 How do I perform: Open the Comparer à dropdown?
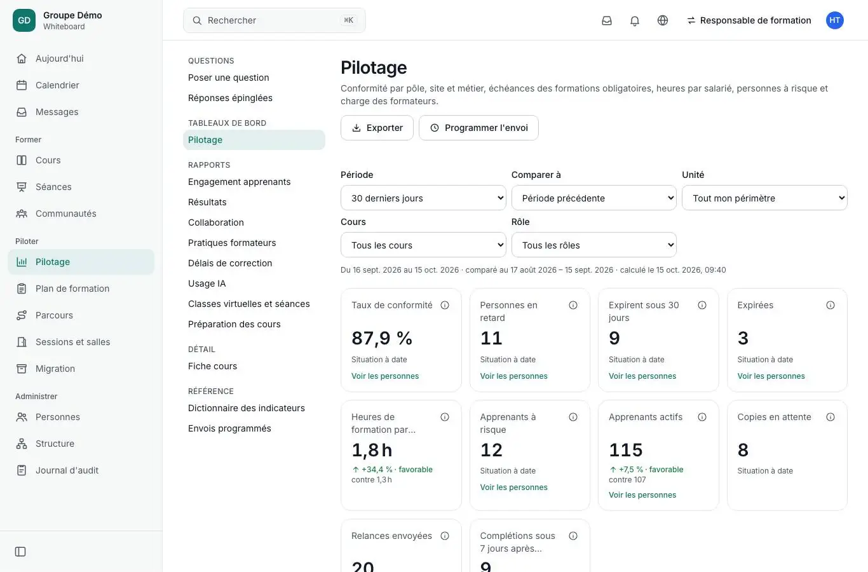point(594,198)
